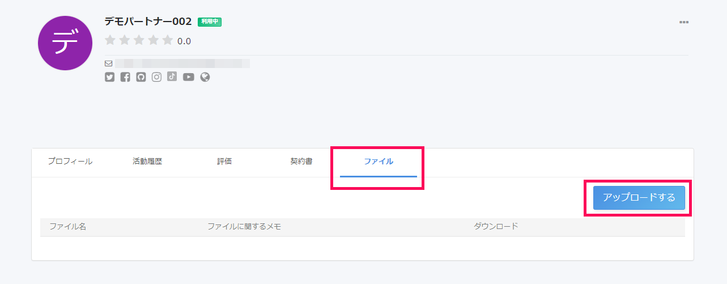Open the Facebook profile icon
Viewport: 727px width, 284px height.
(125, 77)
